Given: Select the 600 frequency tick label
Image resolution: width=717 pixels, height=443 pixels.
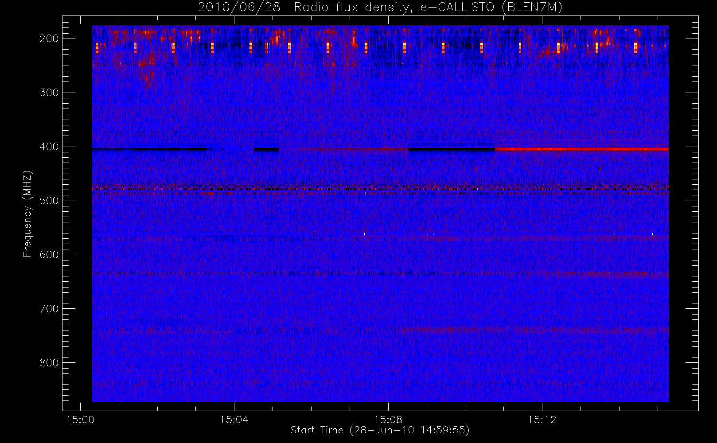Looking at the screenshot, I should point(49,255).
